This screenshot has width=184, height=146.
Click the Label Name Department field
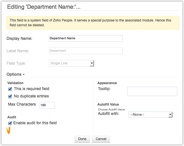(86, 51)
